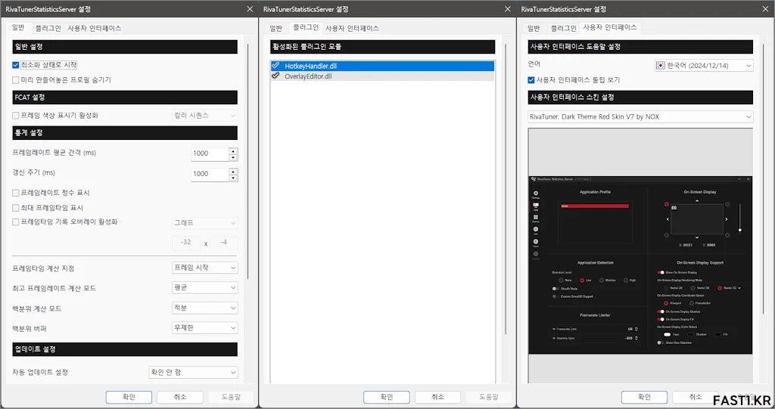The height and width of the screenshot is (409, 775).
Task: Click the -32 overlay width field
Action: point(186,243)
